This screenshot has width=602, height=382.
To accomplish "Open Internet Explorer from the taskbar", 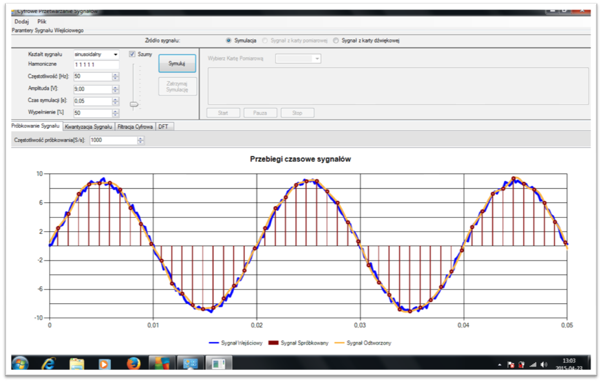I will (x=49, y=364).
